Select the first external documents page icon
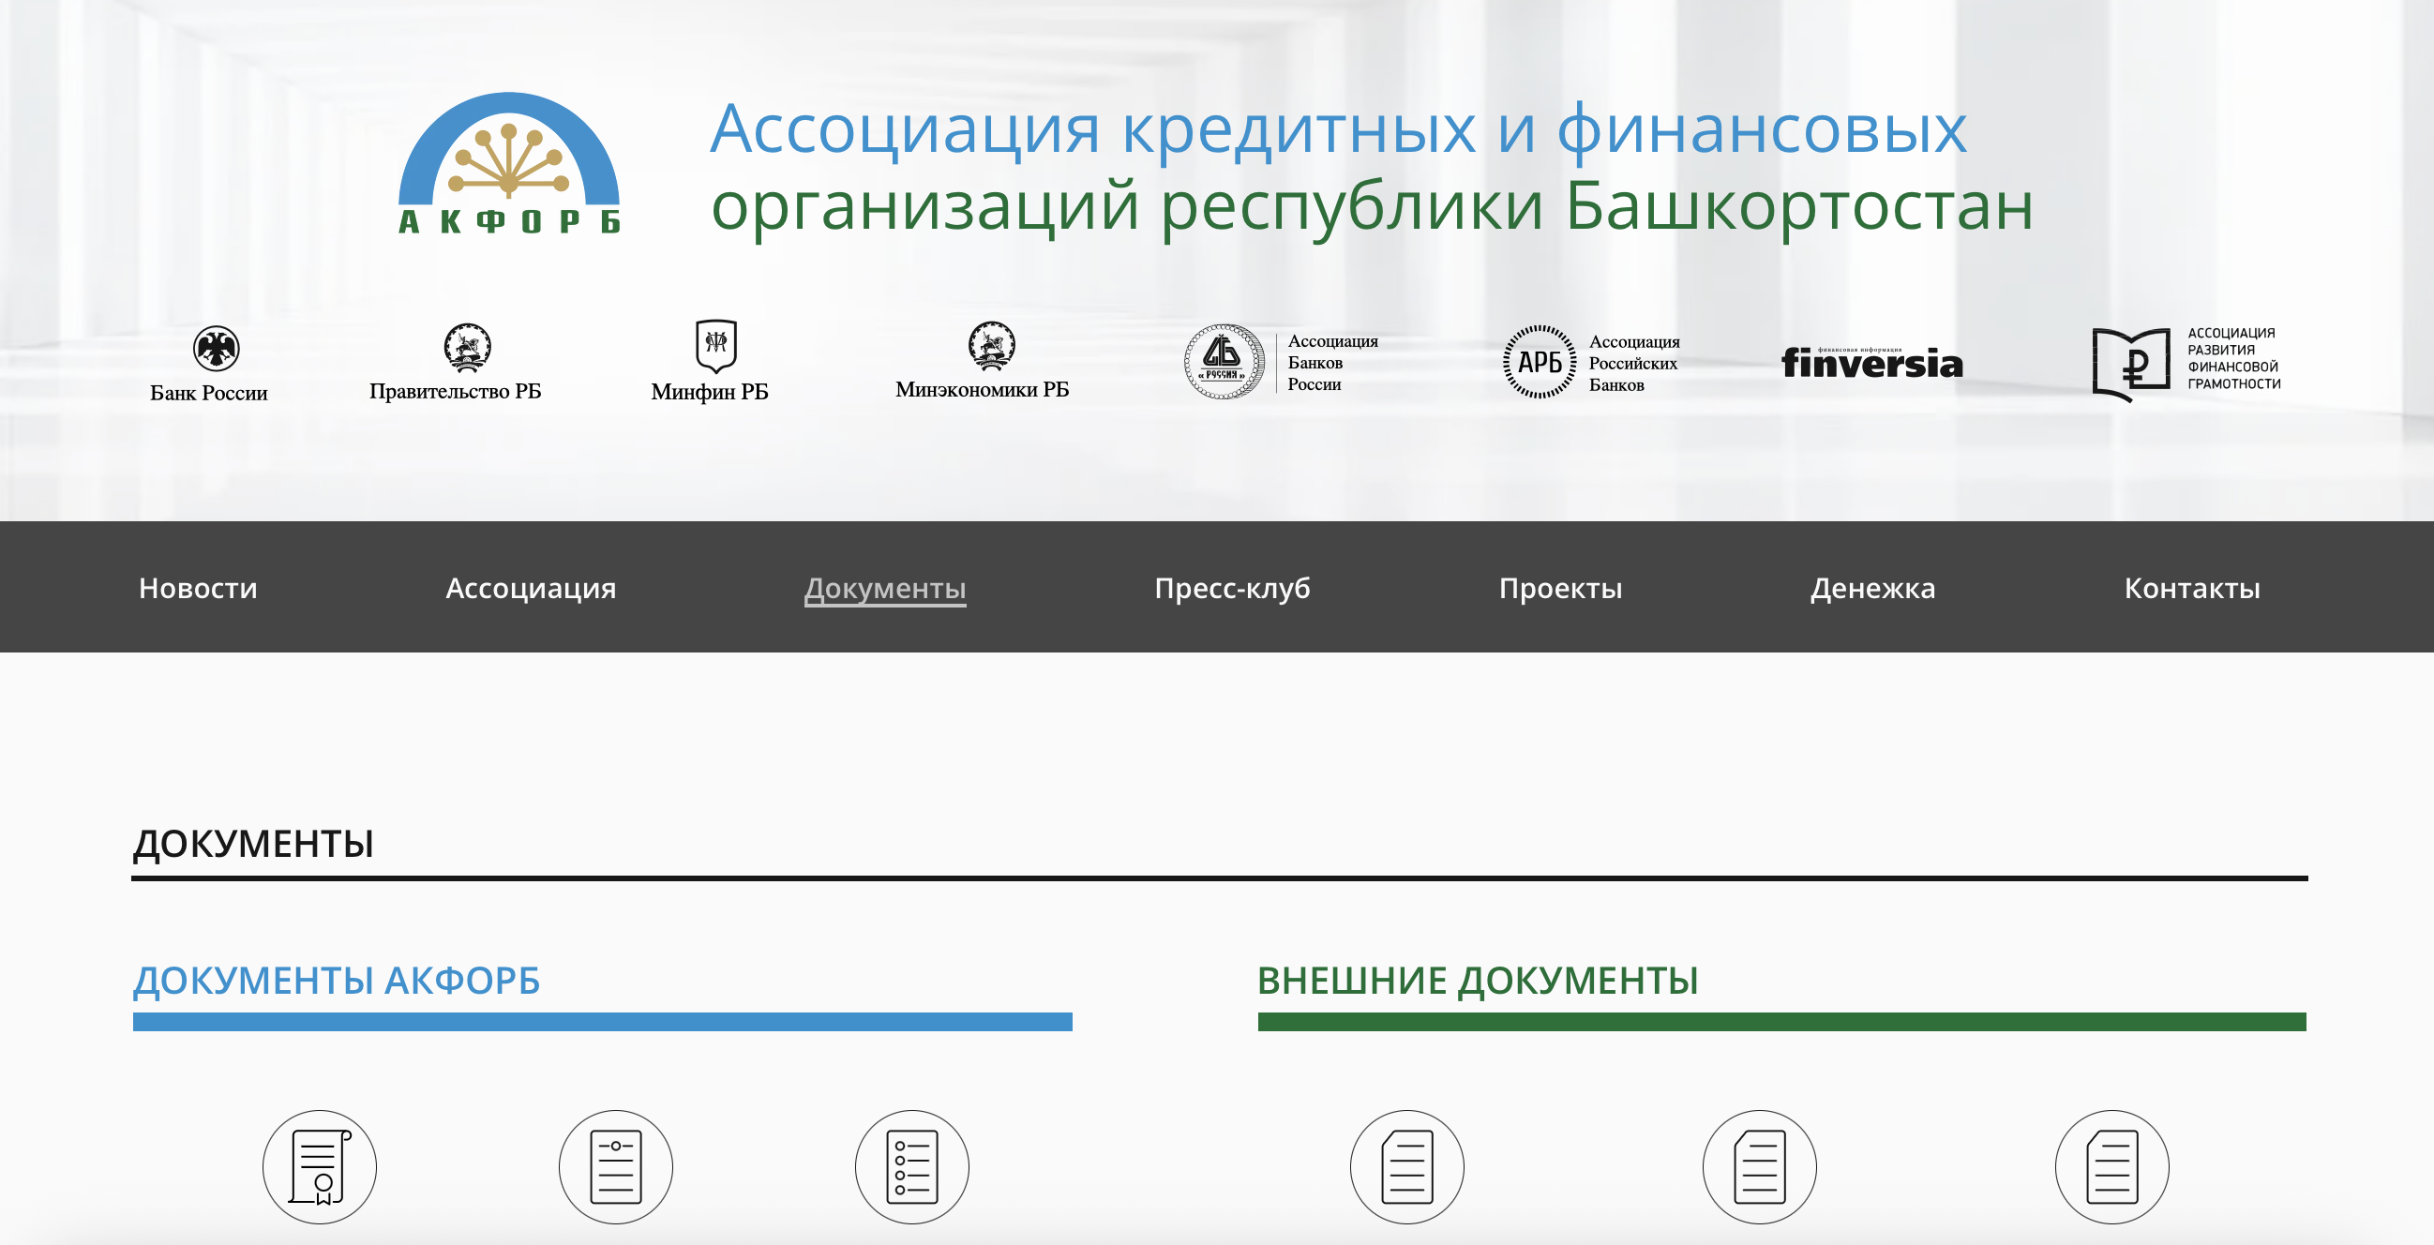 tap(1406, 1166)
